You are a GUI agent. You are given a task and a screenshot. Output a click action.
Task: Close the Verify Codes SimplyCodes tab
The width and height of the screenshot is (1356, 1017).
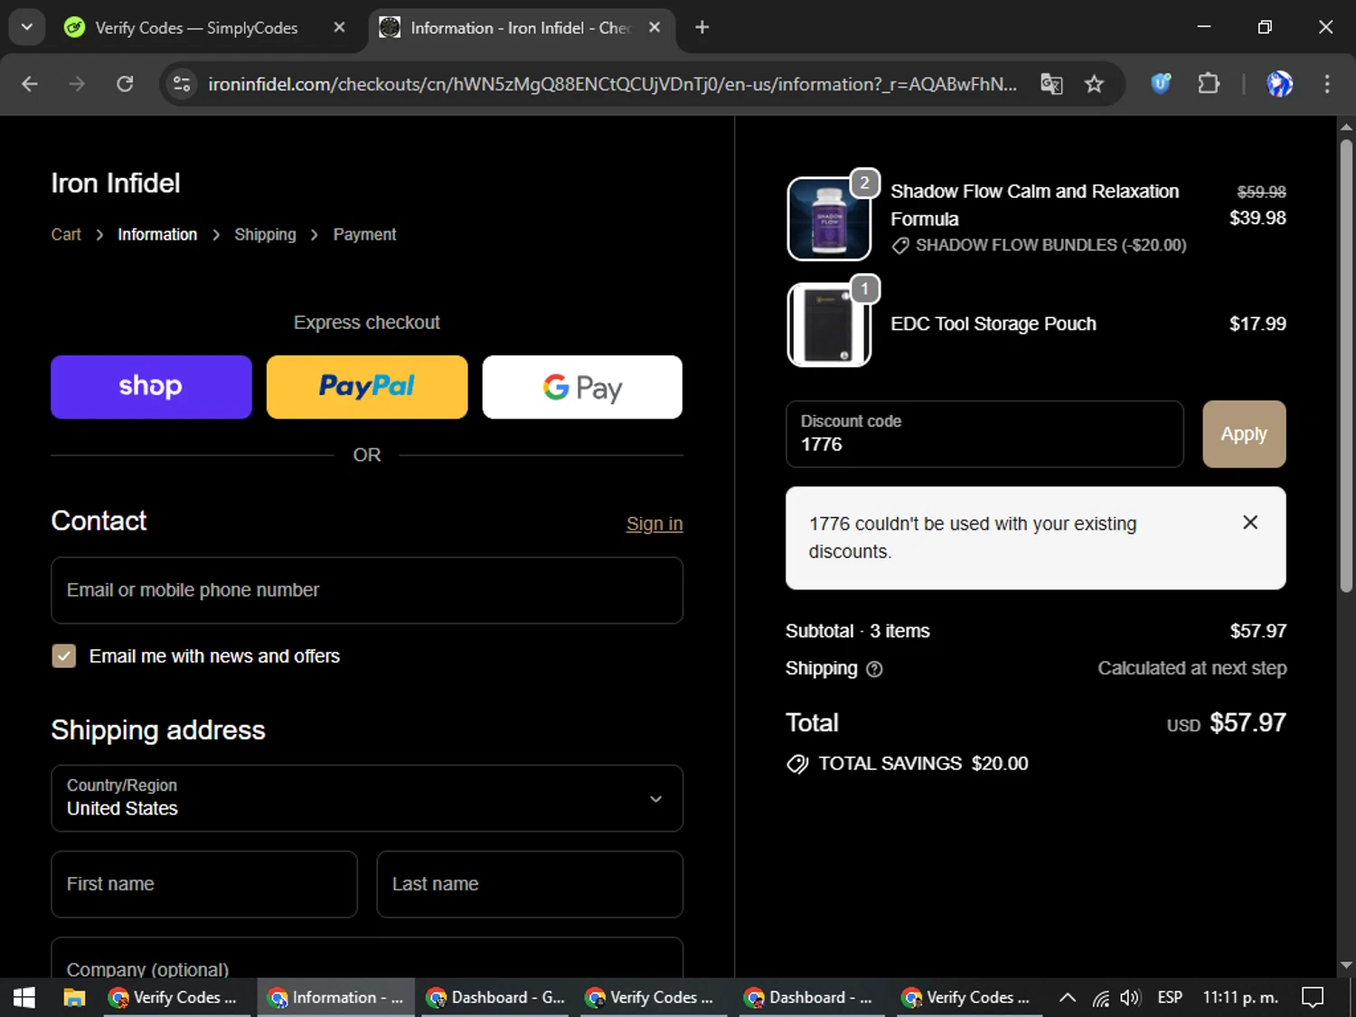[x=339, y=27]
